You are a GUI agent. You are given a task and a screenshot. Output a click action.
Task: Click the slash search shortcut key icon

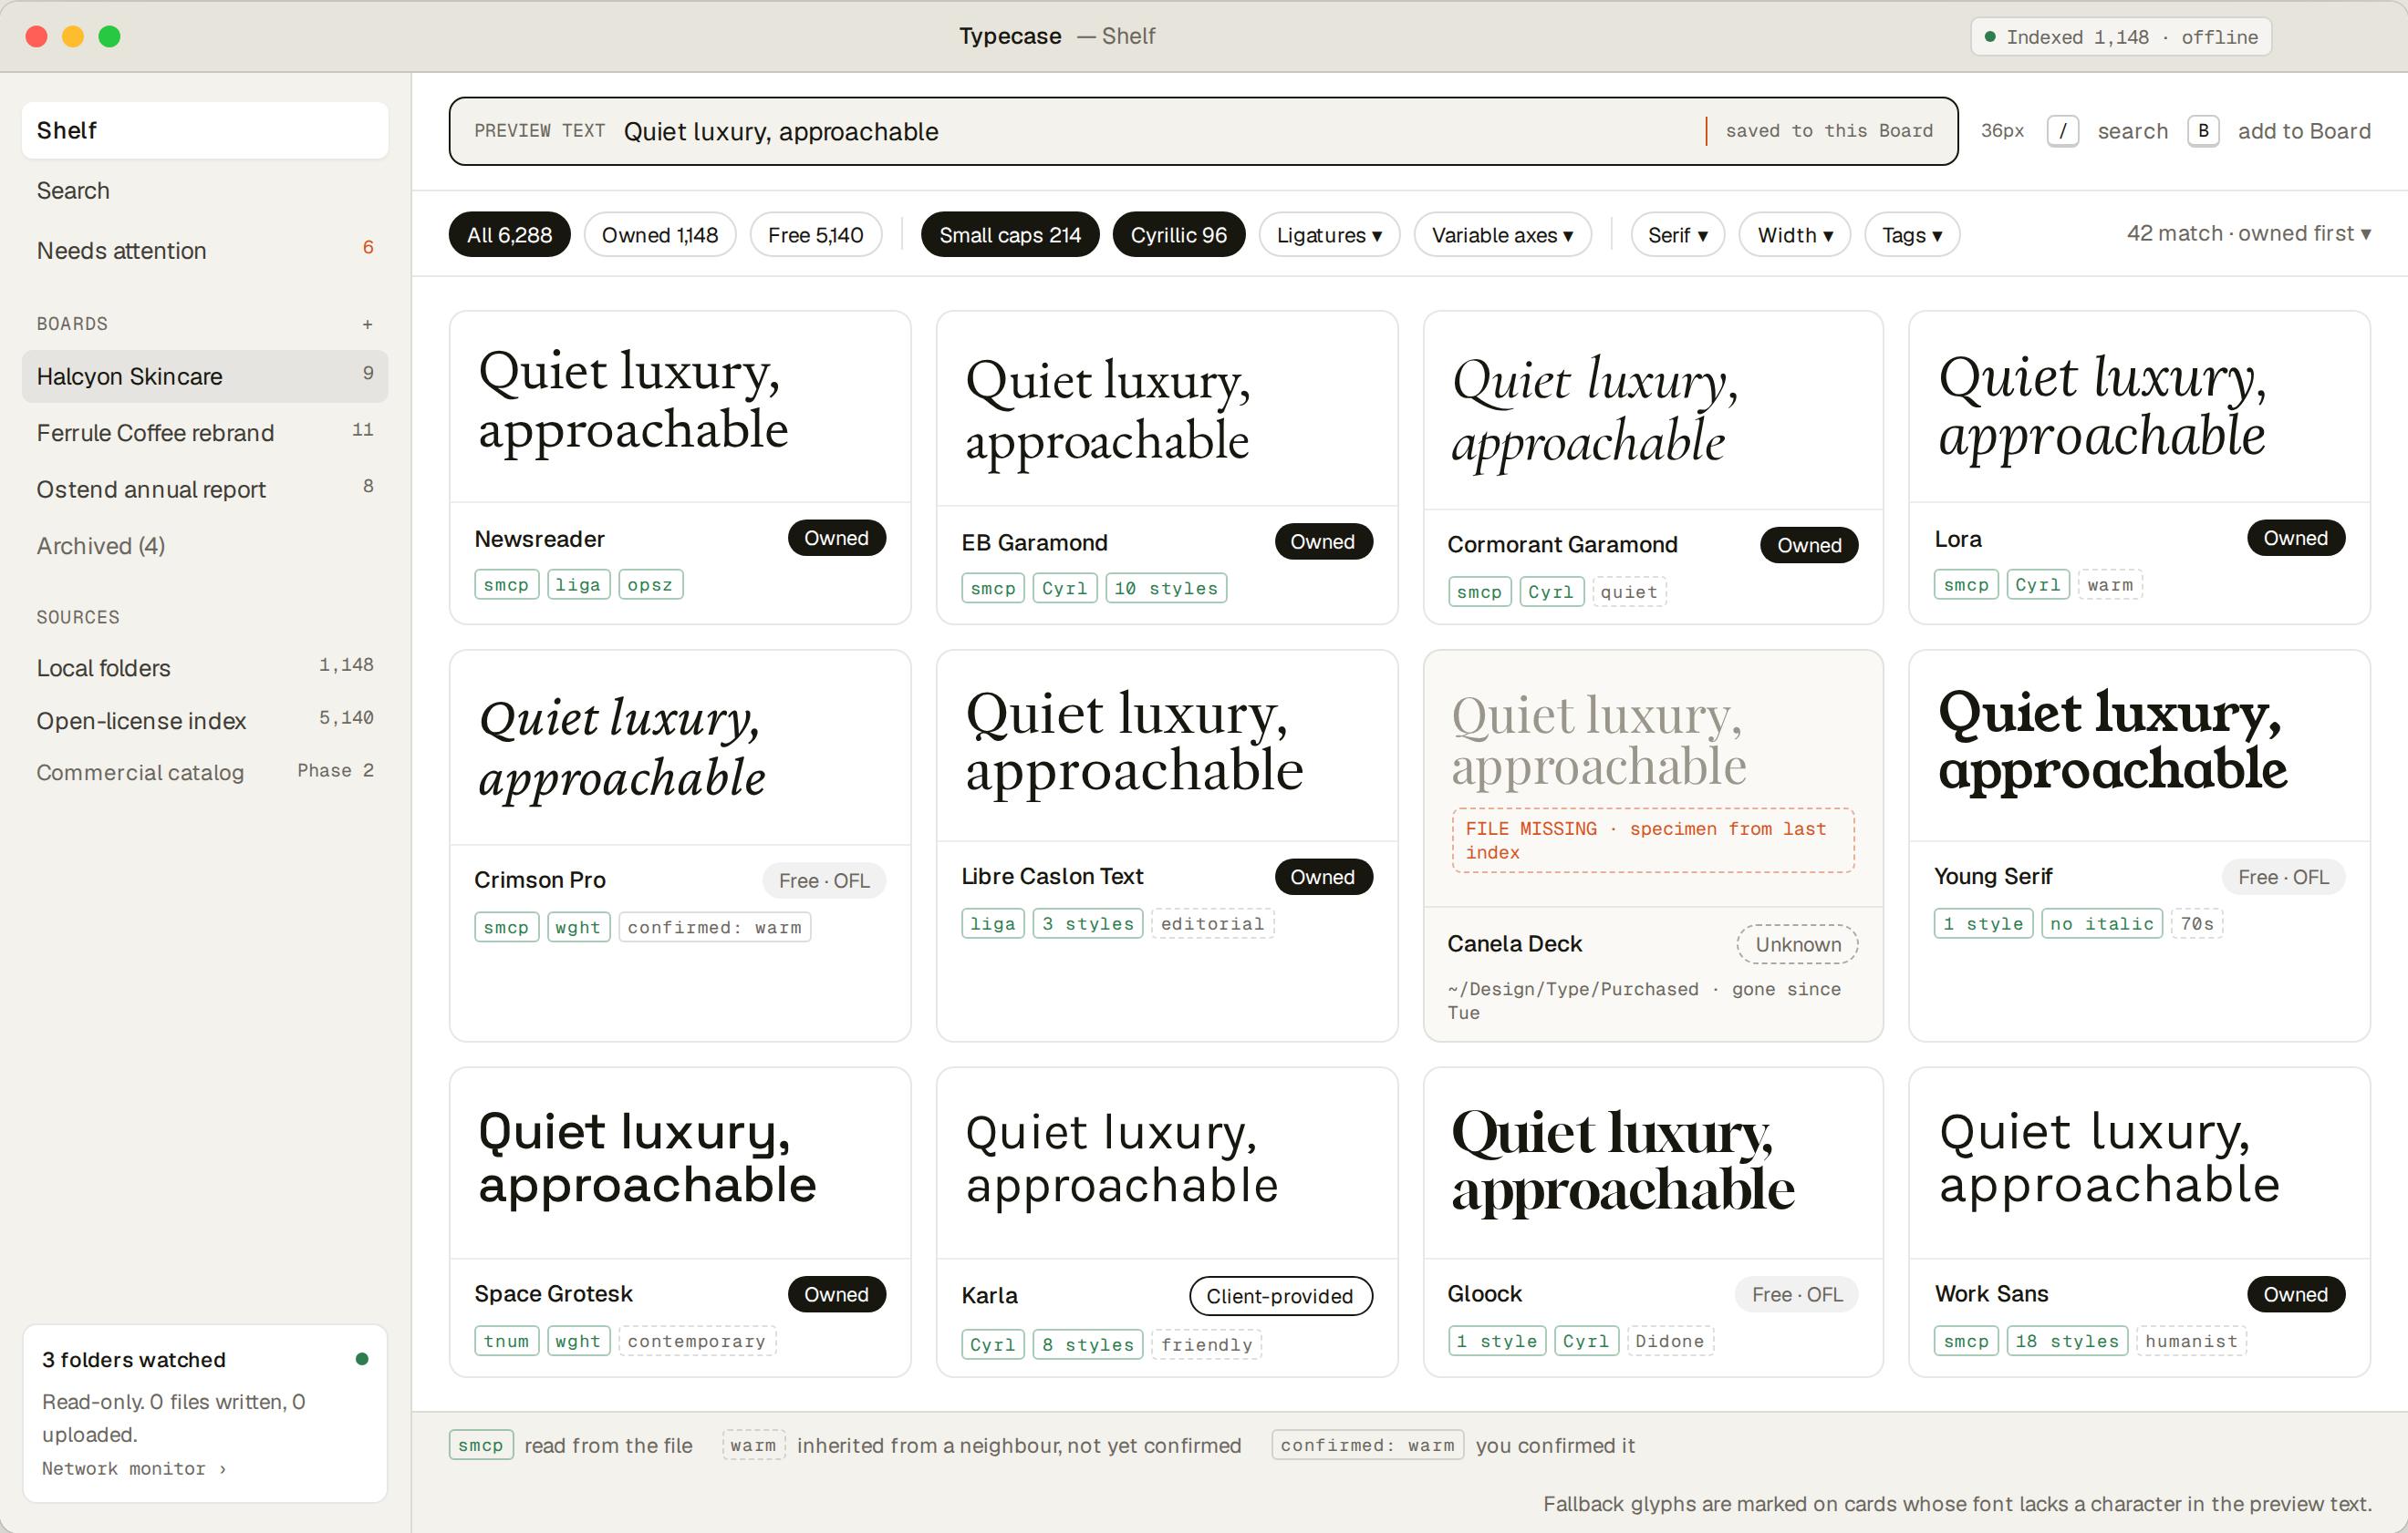click(2062, 131)
